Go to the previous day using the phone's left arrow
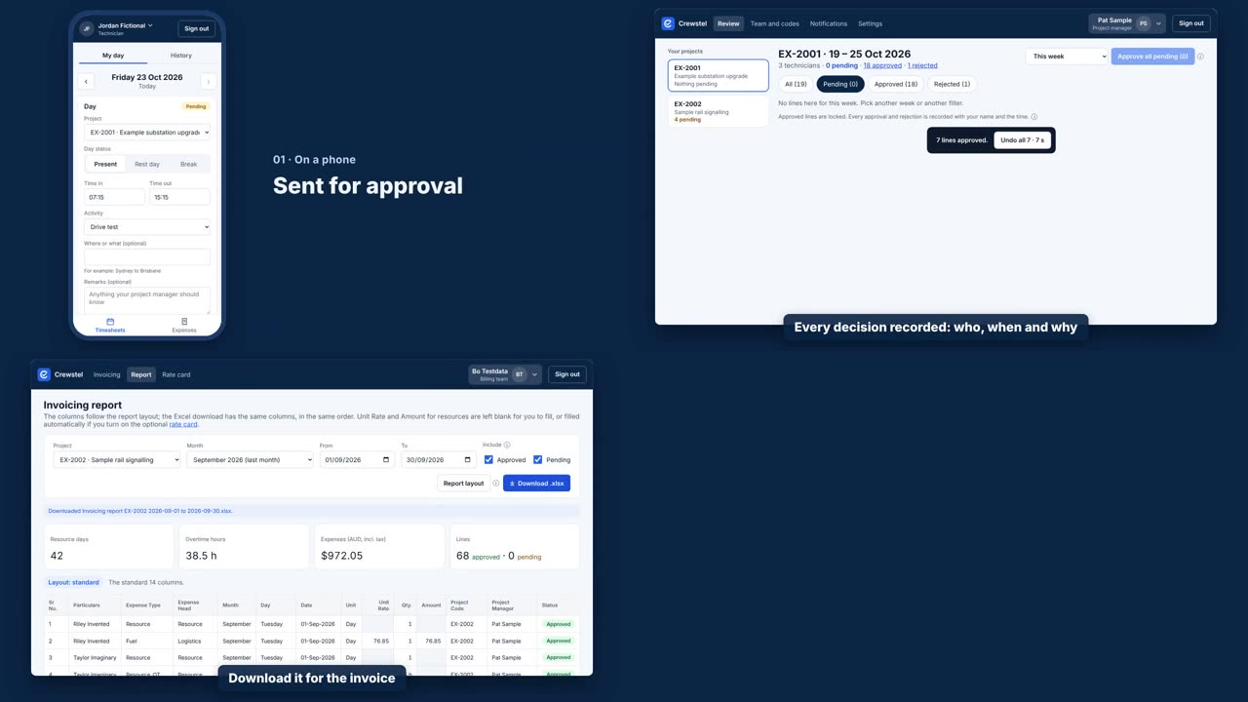This screenshot has height=702, width=1248. [x=87, y=82]
